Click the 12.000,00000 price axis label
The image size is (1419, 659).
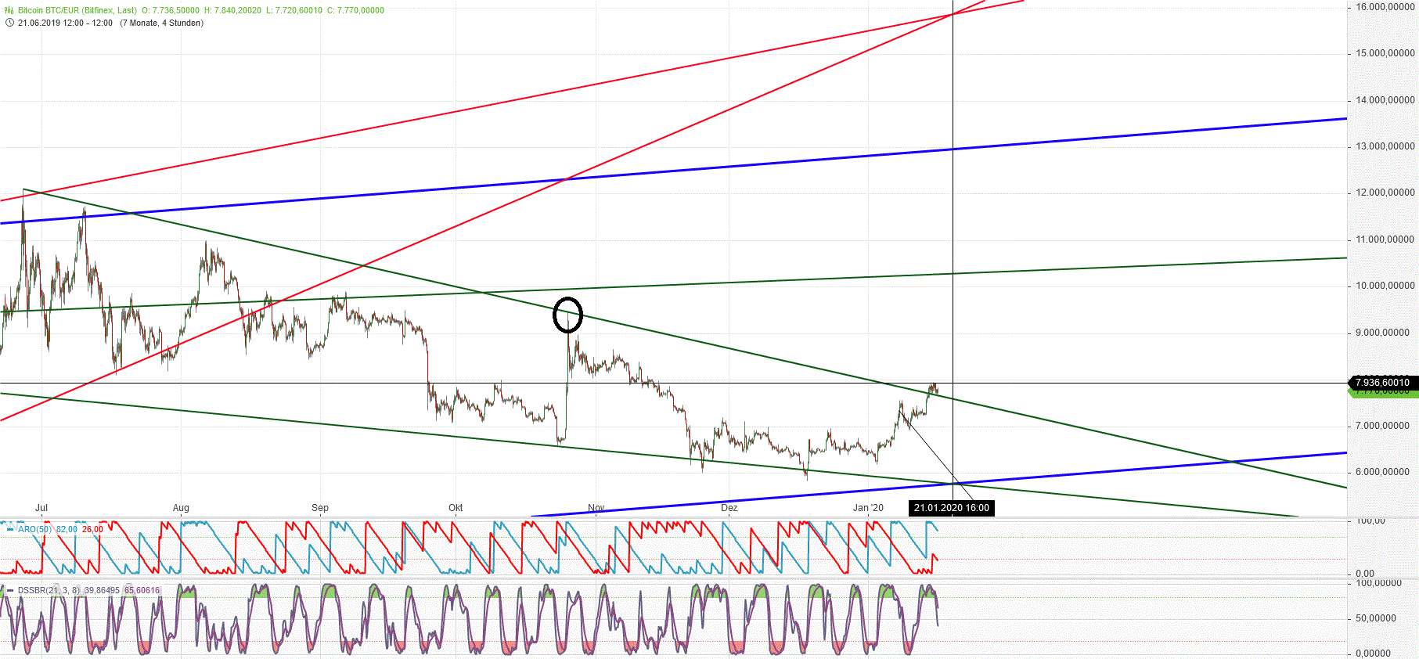pyautogui.click(x=1385, y=193)
